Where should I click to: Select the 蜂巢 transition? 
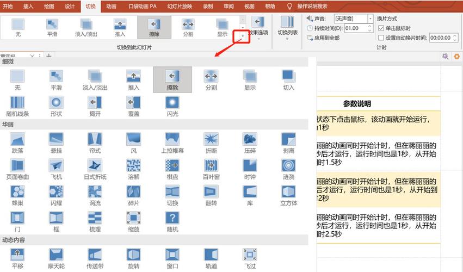point(17,195)
